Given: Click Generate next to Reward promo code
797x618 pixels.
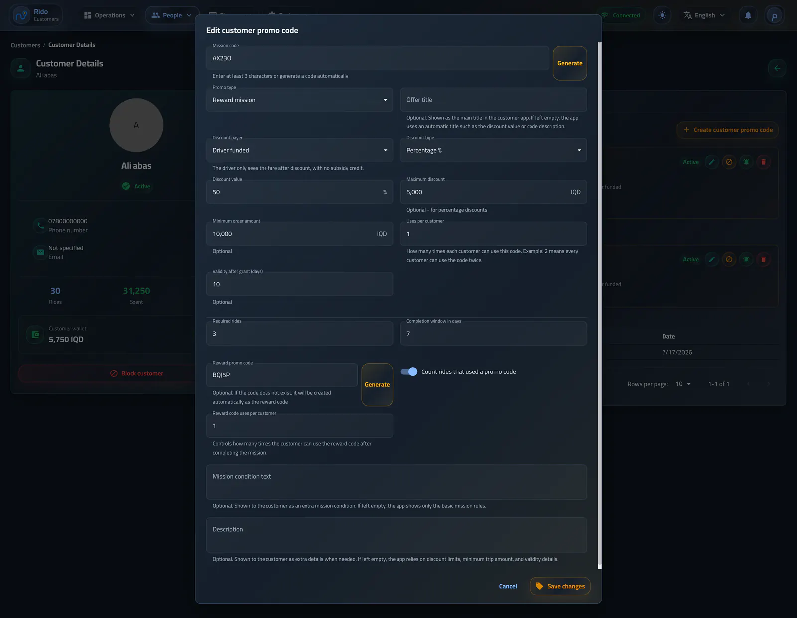Looking at the screenshot, I should tap(377, 384).
